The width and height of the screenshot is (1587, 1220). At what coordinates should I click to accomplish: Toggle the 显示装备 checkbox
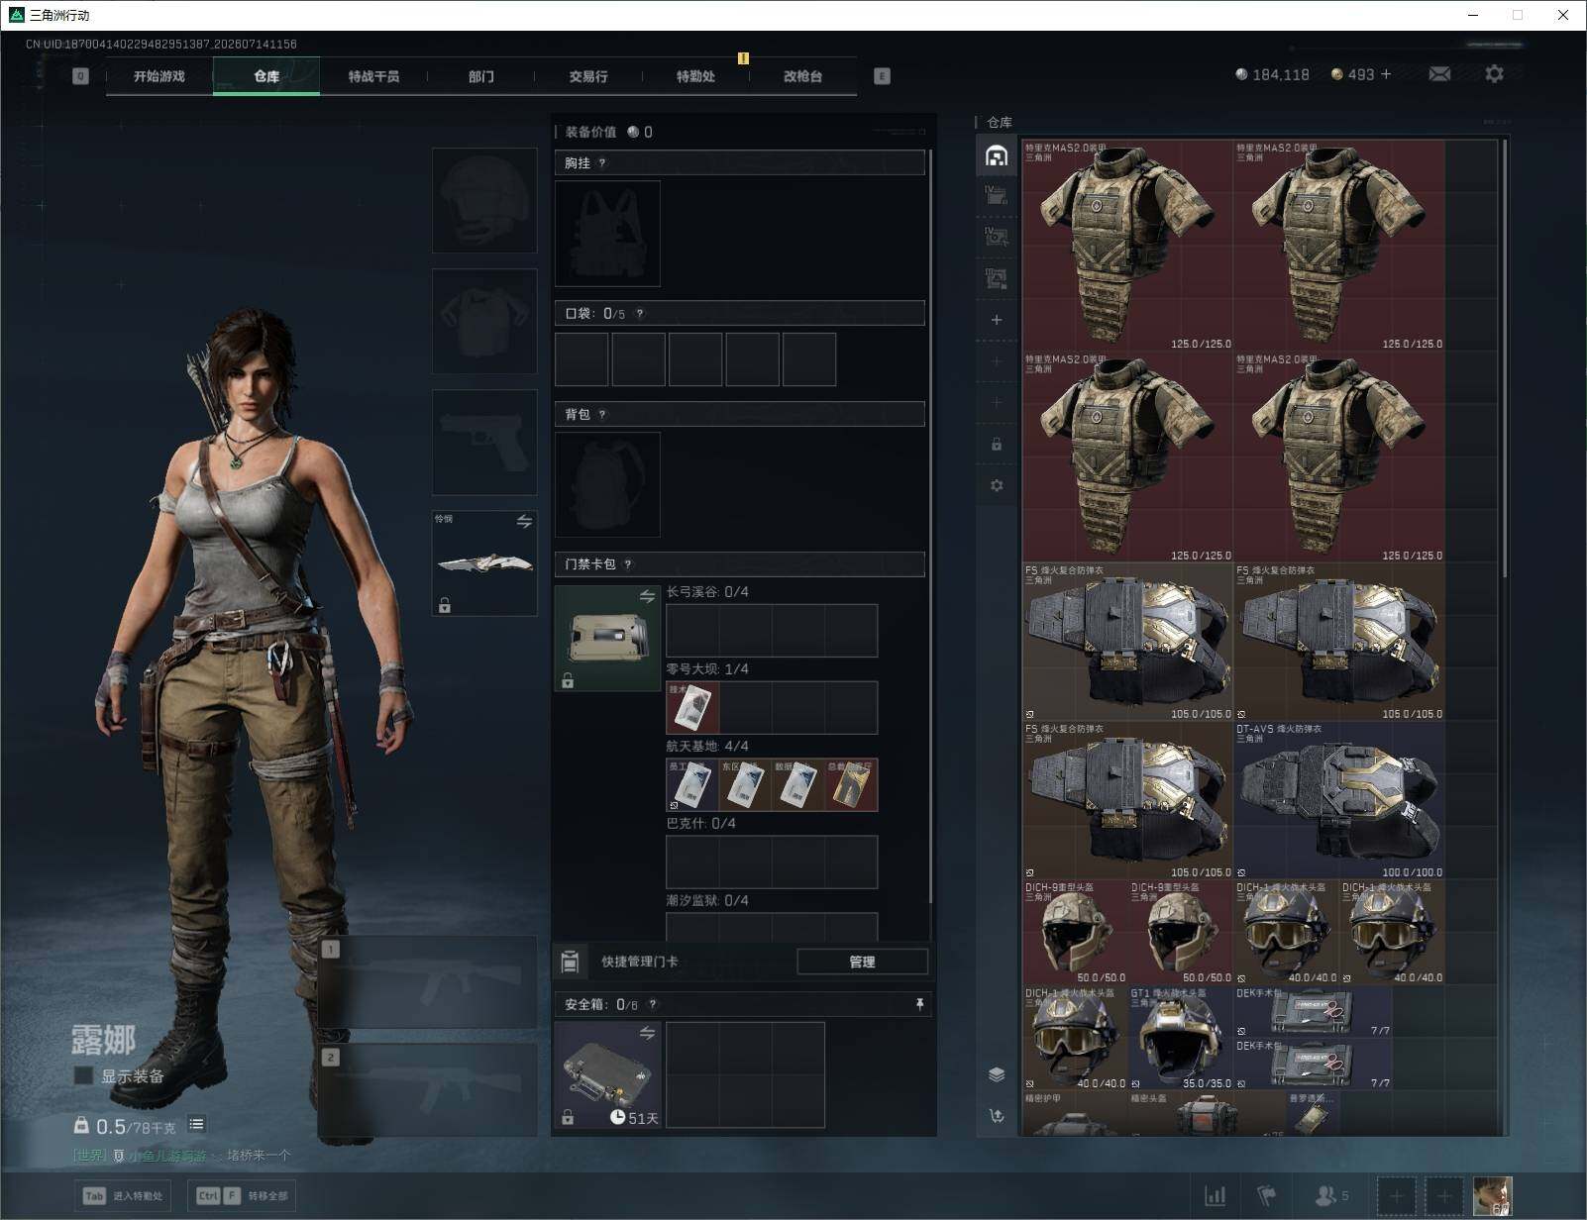tap(83, 1075)
